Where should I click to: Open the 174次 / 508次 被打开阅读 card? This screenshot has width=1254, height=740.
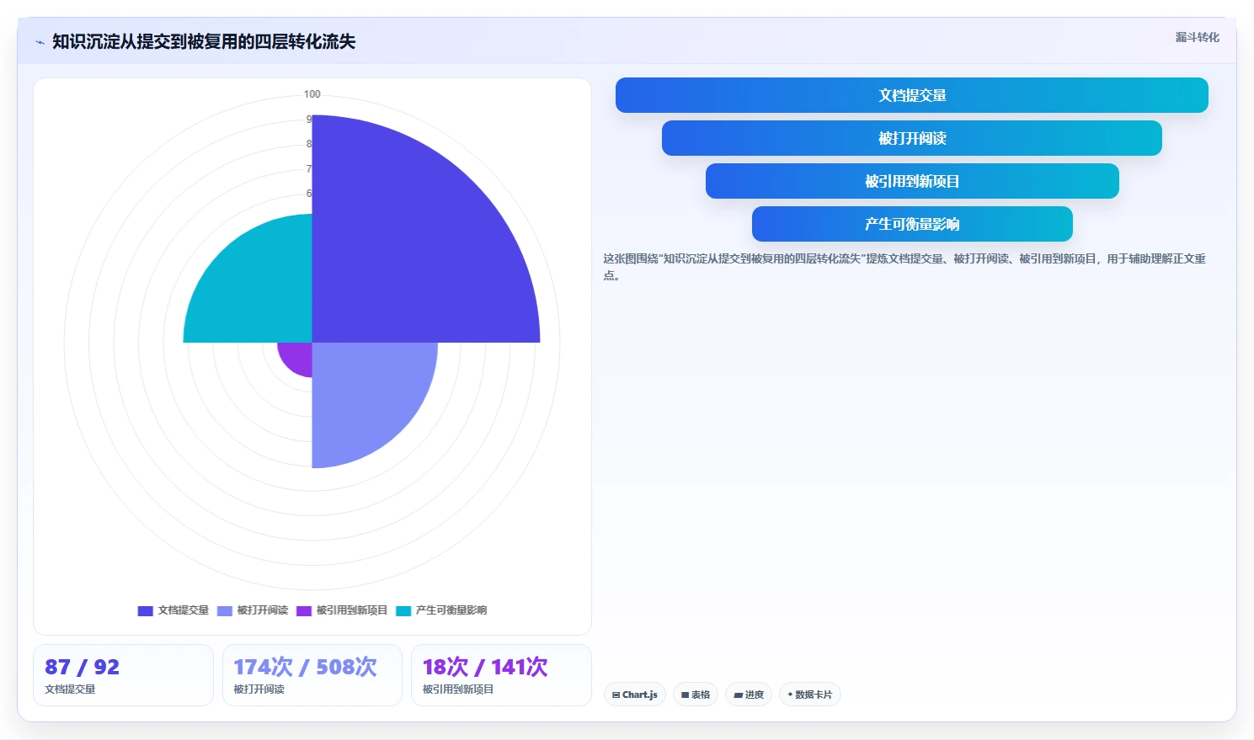tap(312, 675)
